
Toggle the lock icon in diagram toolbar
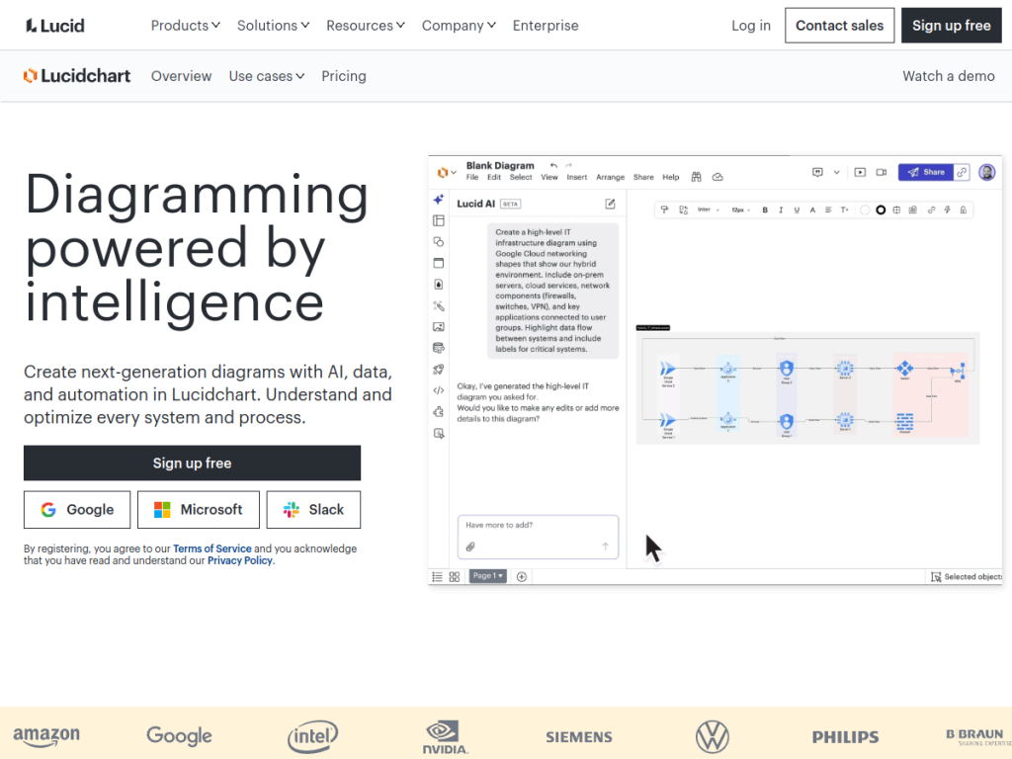coord(963,210)
